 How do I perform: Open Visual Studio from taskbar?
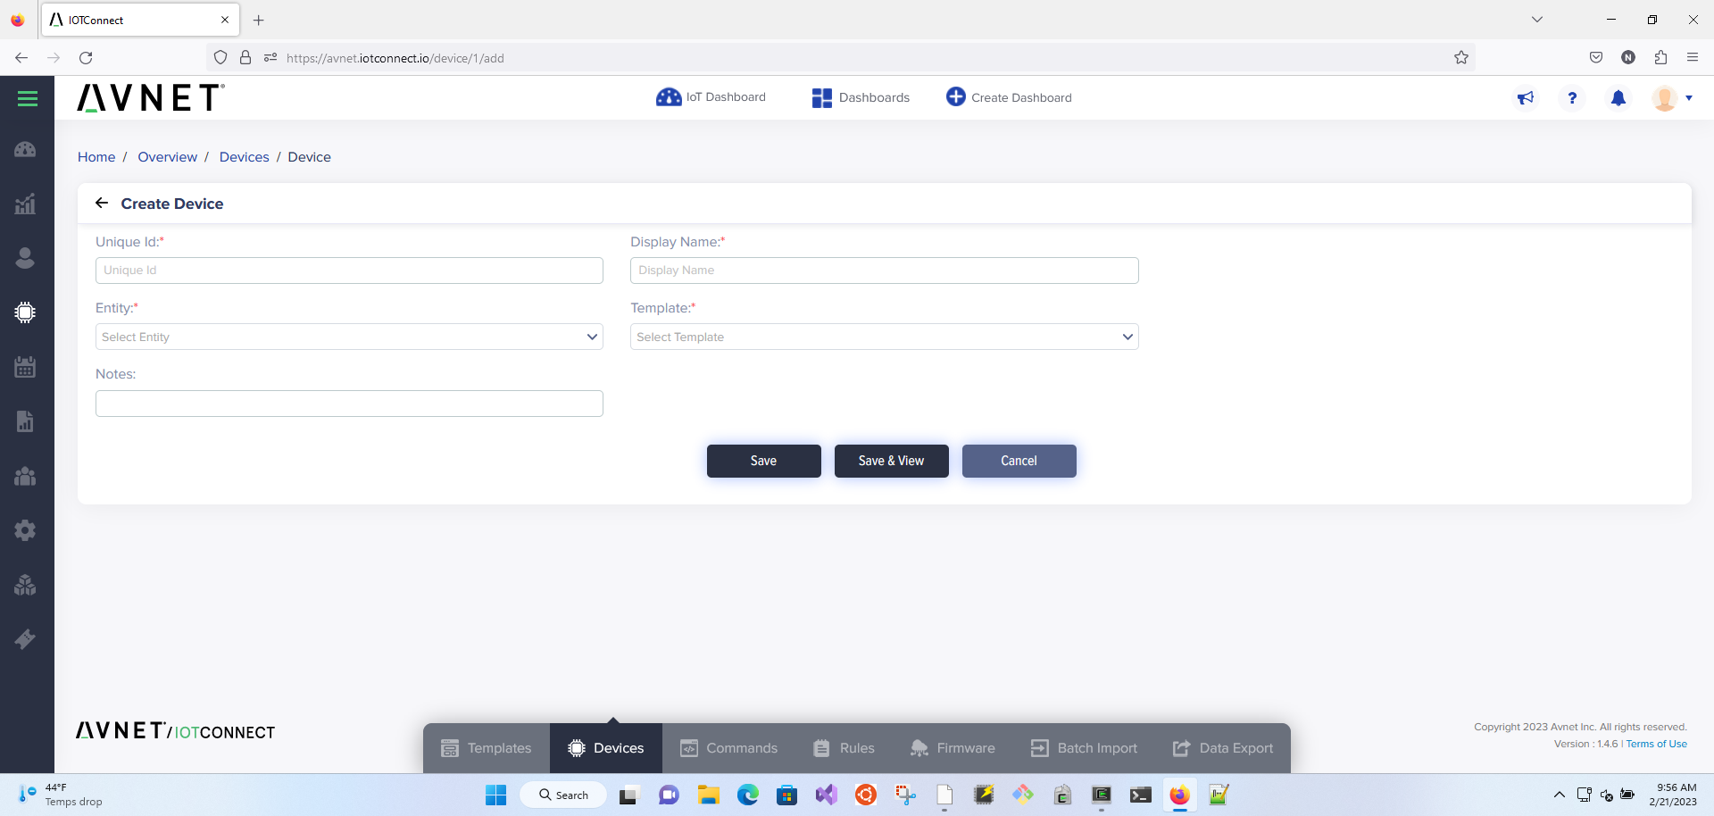click(827, 795)
